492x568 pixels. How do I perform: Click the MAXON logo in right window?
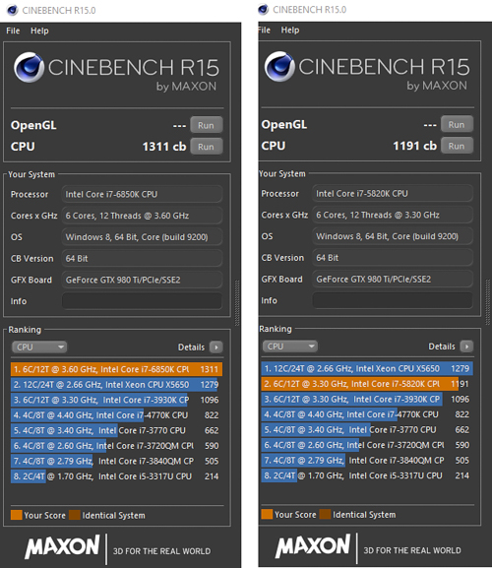tap(313, 545)
